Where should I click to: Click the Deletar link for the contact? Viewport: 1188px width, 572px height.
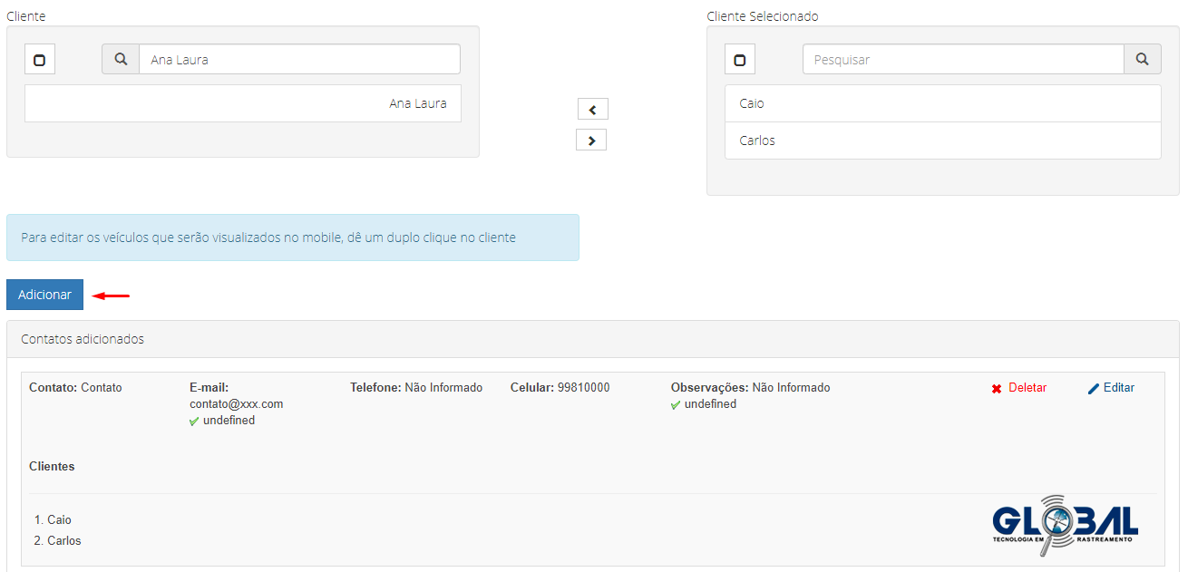tap(1027, 388)
